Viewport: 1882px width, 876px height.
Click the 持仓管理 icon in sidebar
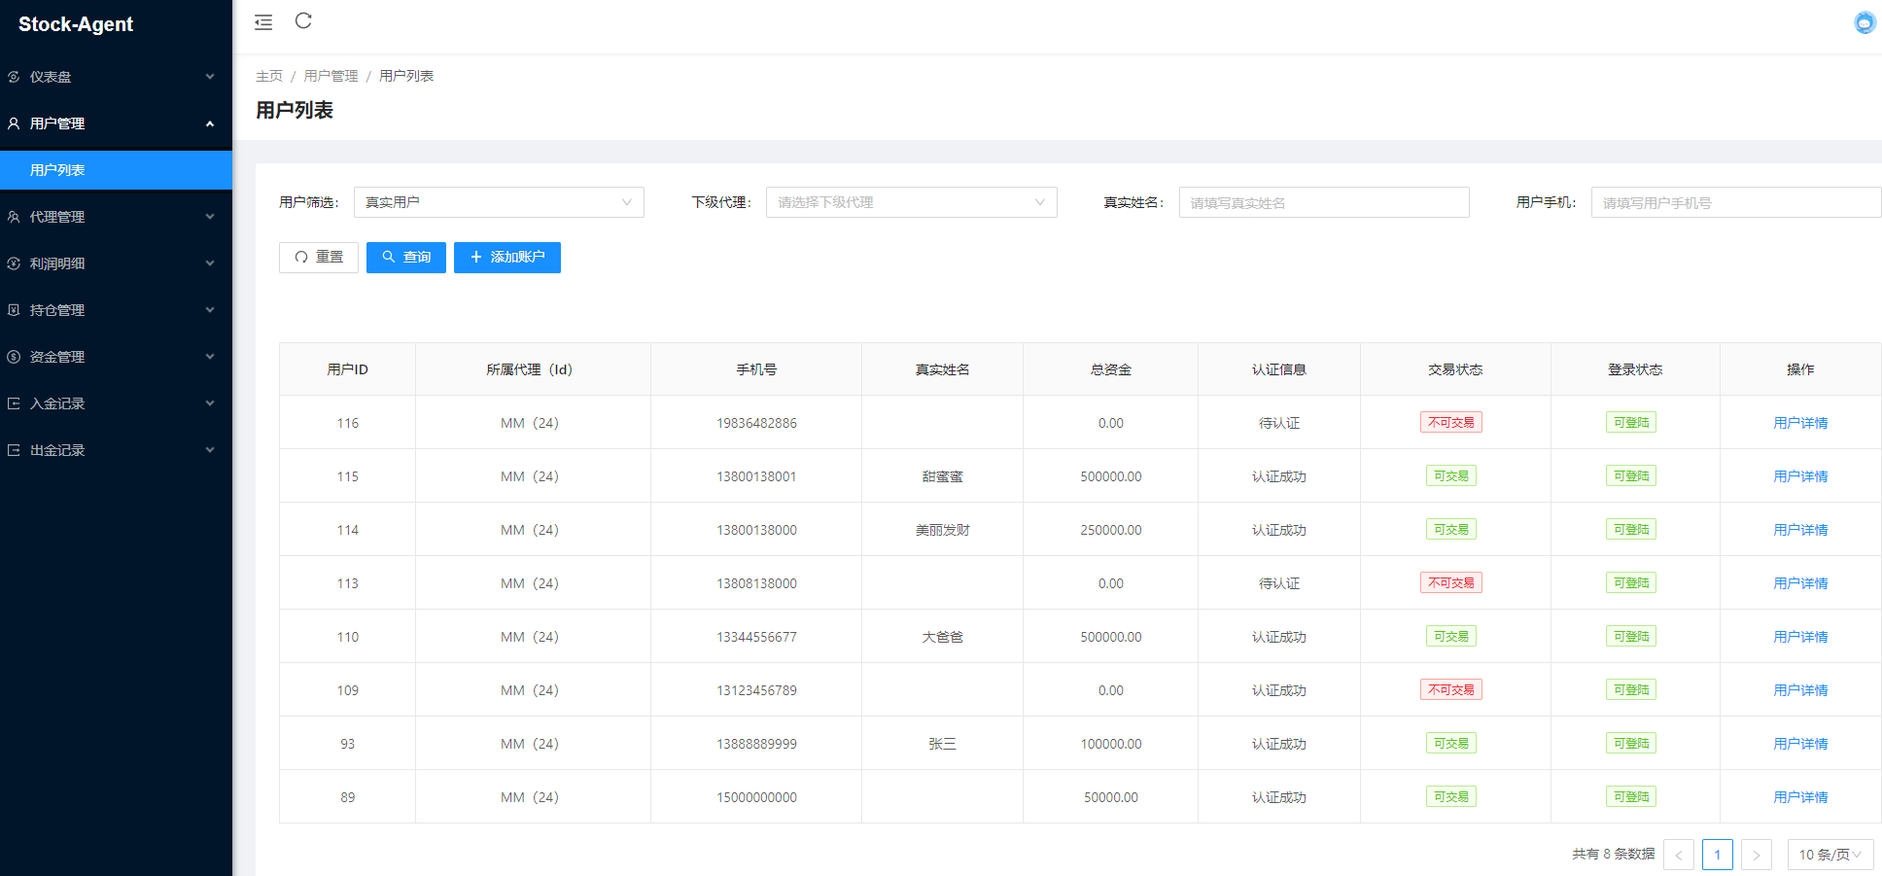pyautogui.click(x=14, y=310)
